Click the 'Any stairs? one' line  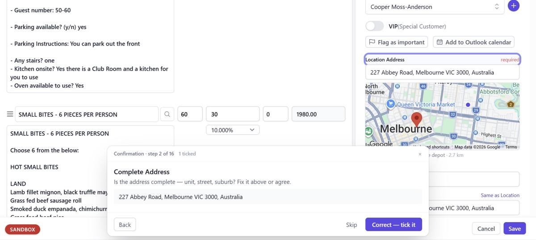[x=33, y=60]
